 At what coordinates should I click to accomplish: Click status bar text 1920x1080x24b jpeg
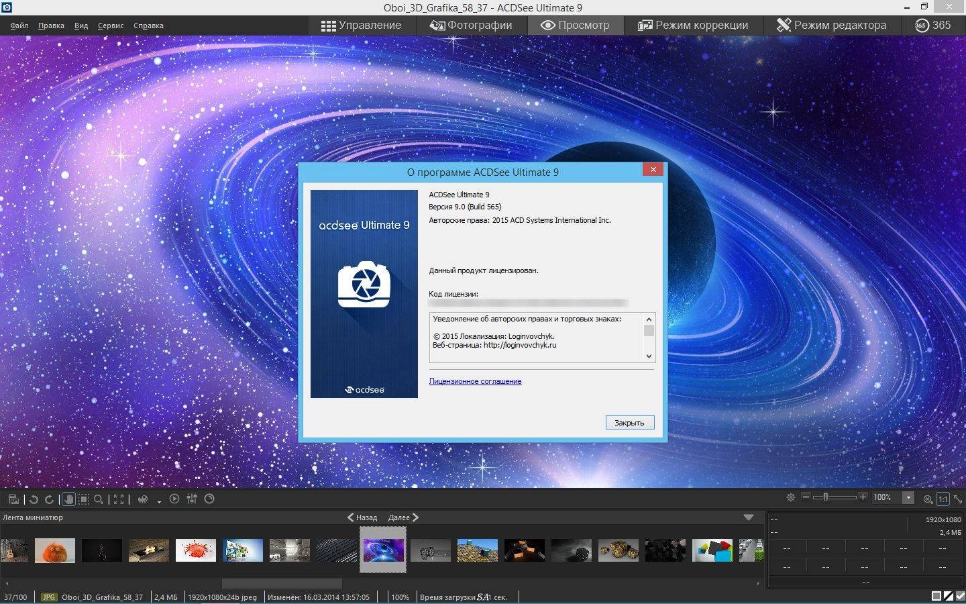(222, 597)
